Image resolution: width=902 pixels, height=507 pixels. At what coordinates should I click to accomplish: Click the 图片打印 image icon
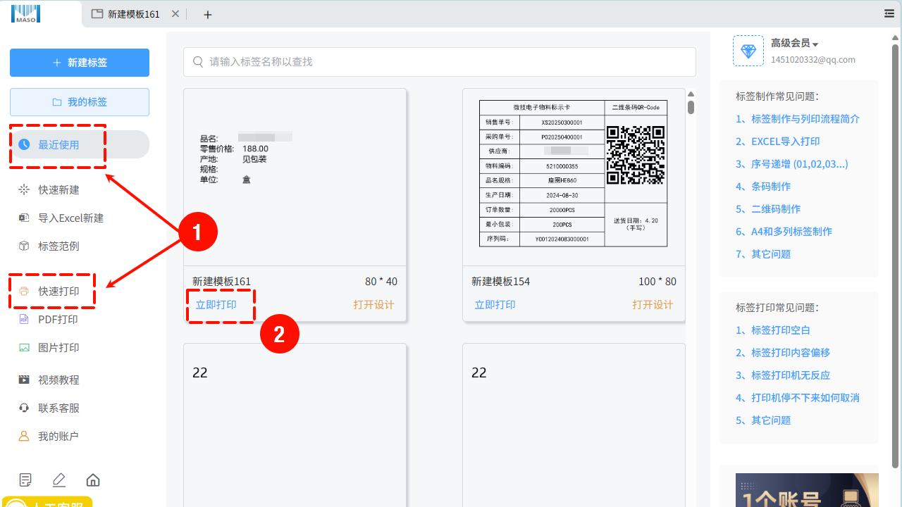pos(24,347)
